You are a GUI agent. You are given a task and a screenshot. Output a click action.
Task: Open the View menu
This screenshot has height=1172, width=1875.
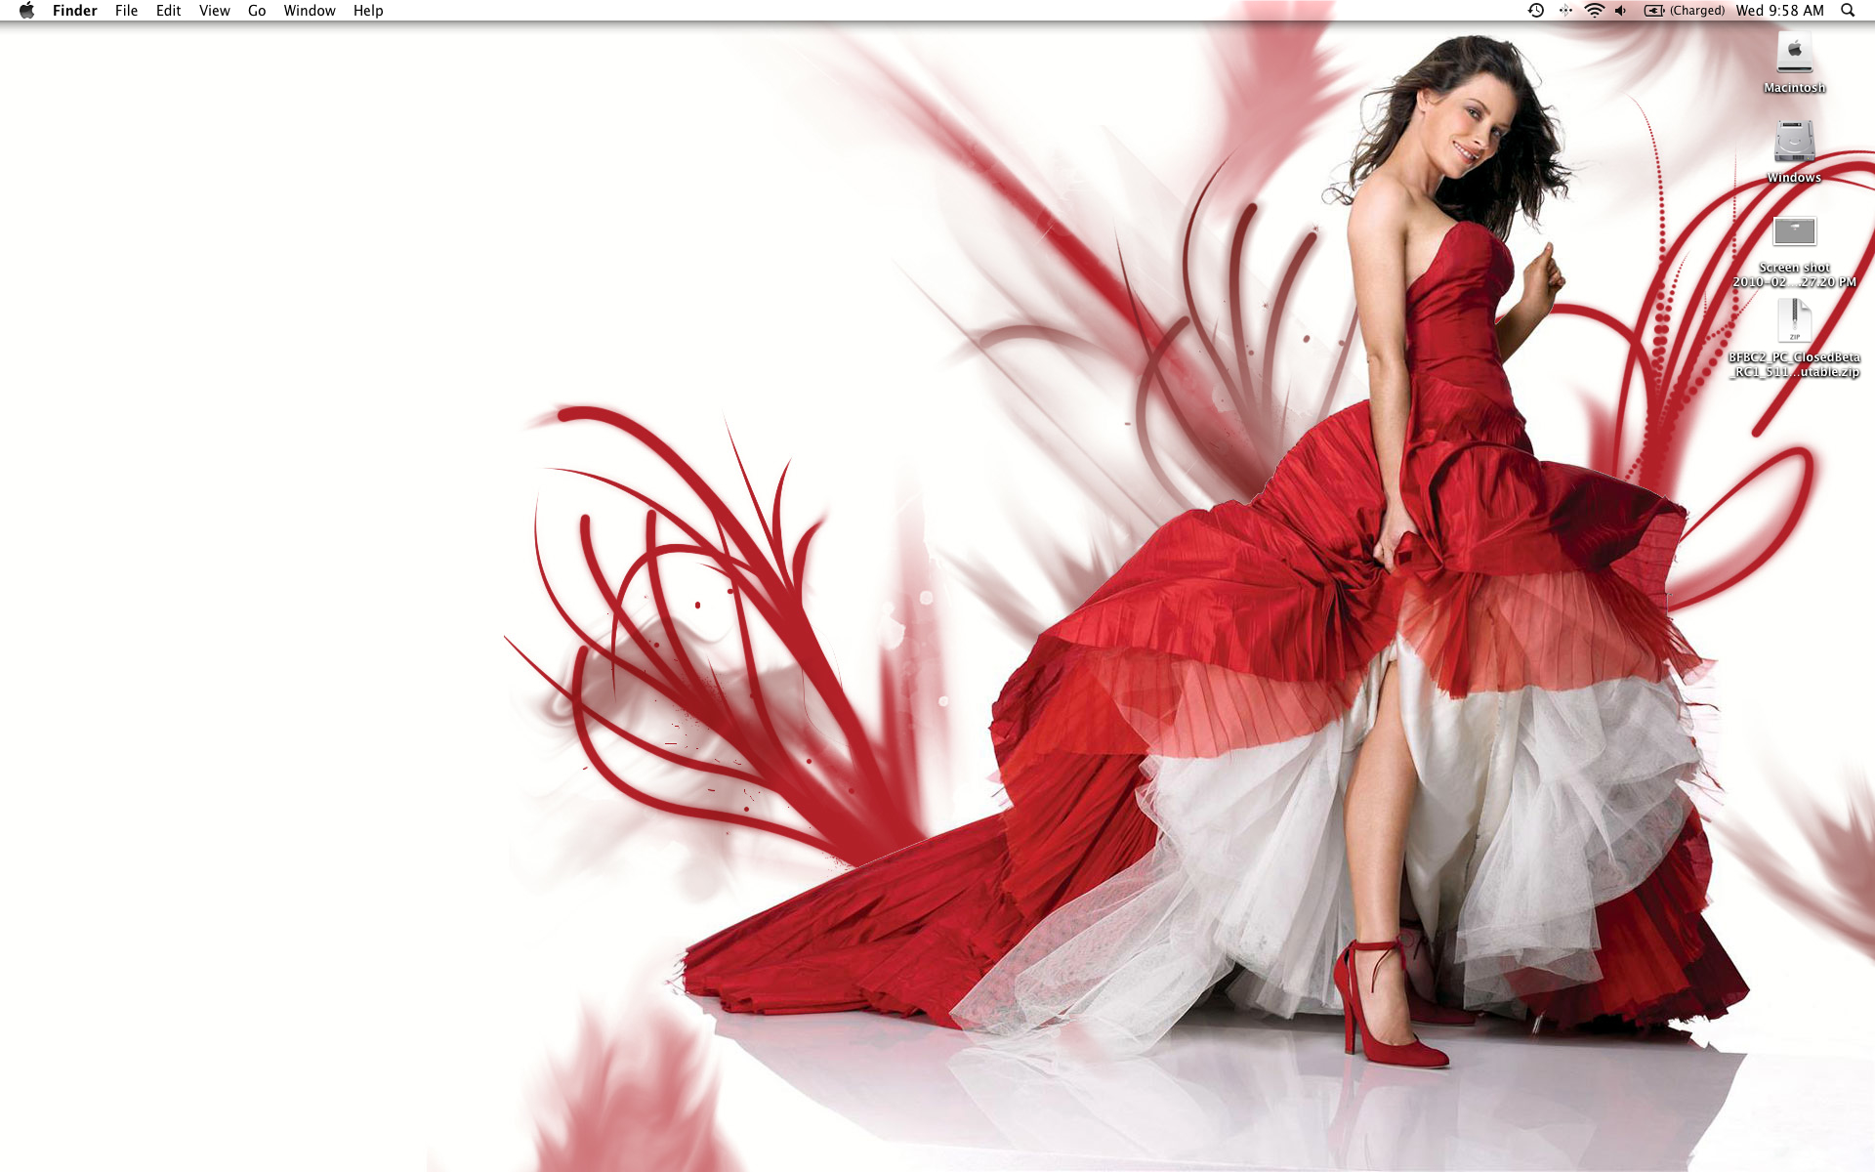pyautogui.click(x=214, y=11)
